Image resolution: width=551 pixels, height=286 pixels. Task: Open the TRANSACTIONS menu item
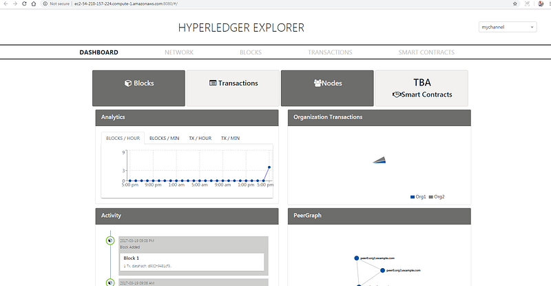click(x=330, y=52)
